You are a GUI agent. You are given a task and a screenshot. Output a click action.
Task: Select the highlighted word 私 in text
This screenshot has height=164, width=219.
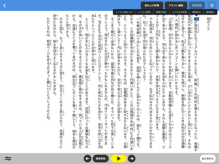tap(196, 19)
